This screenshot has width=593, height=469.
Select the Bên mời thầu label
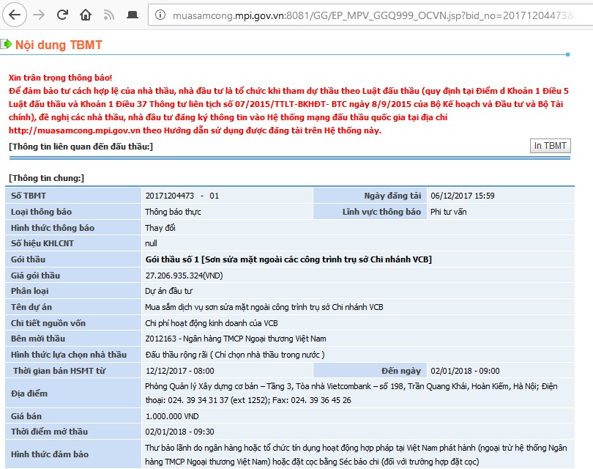[38, 339]
